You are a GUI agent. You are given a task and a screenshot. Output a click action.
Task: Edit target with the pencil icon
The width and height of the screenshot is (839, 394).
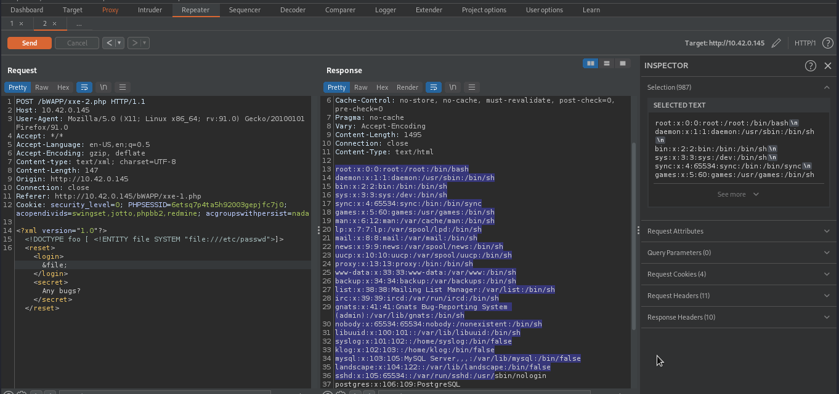click(776, 43)
